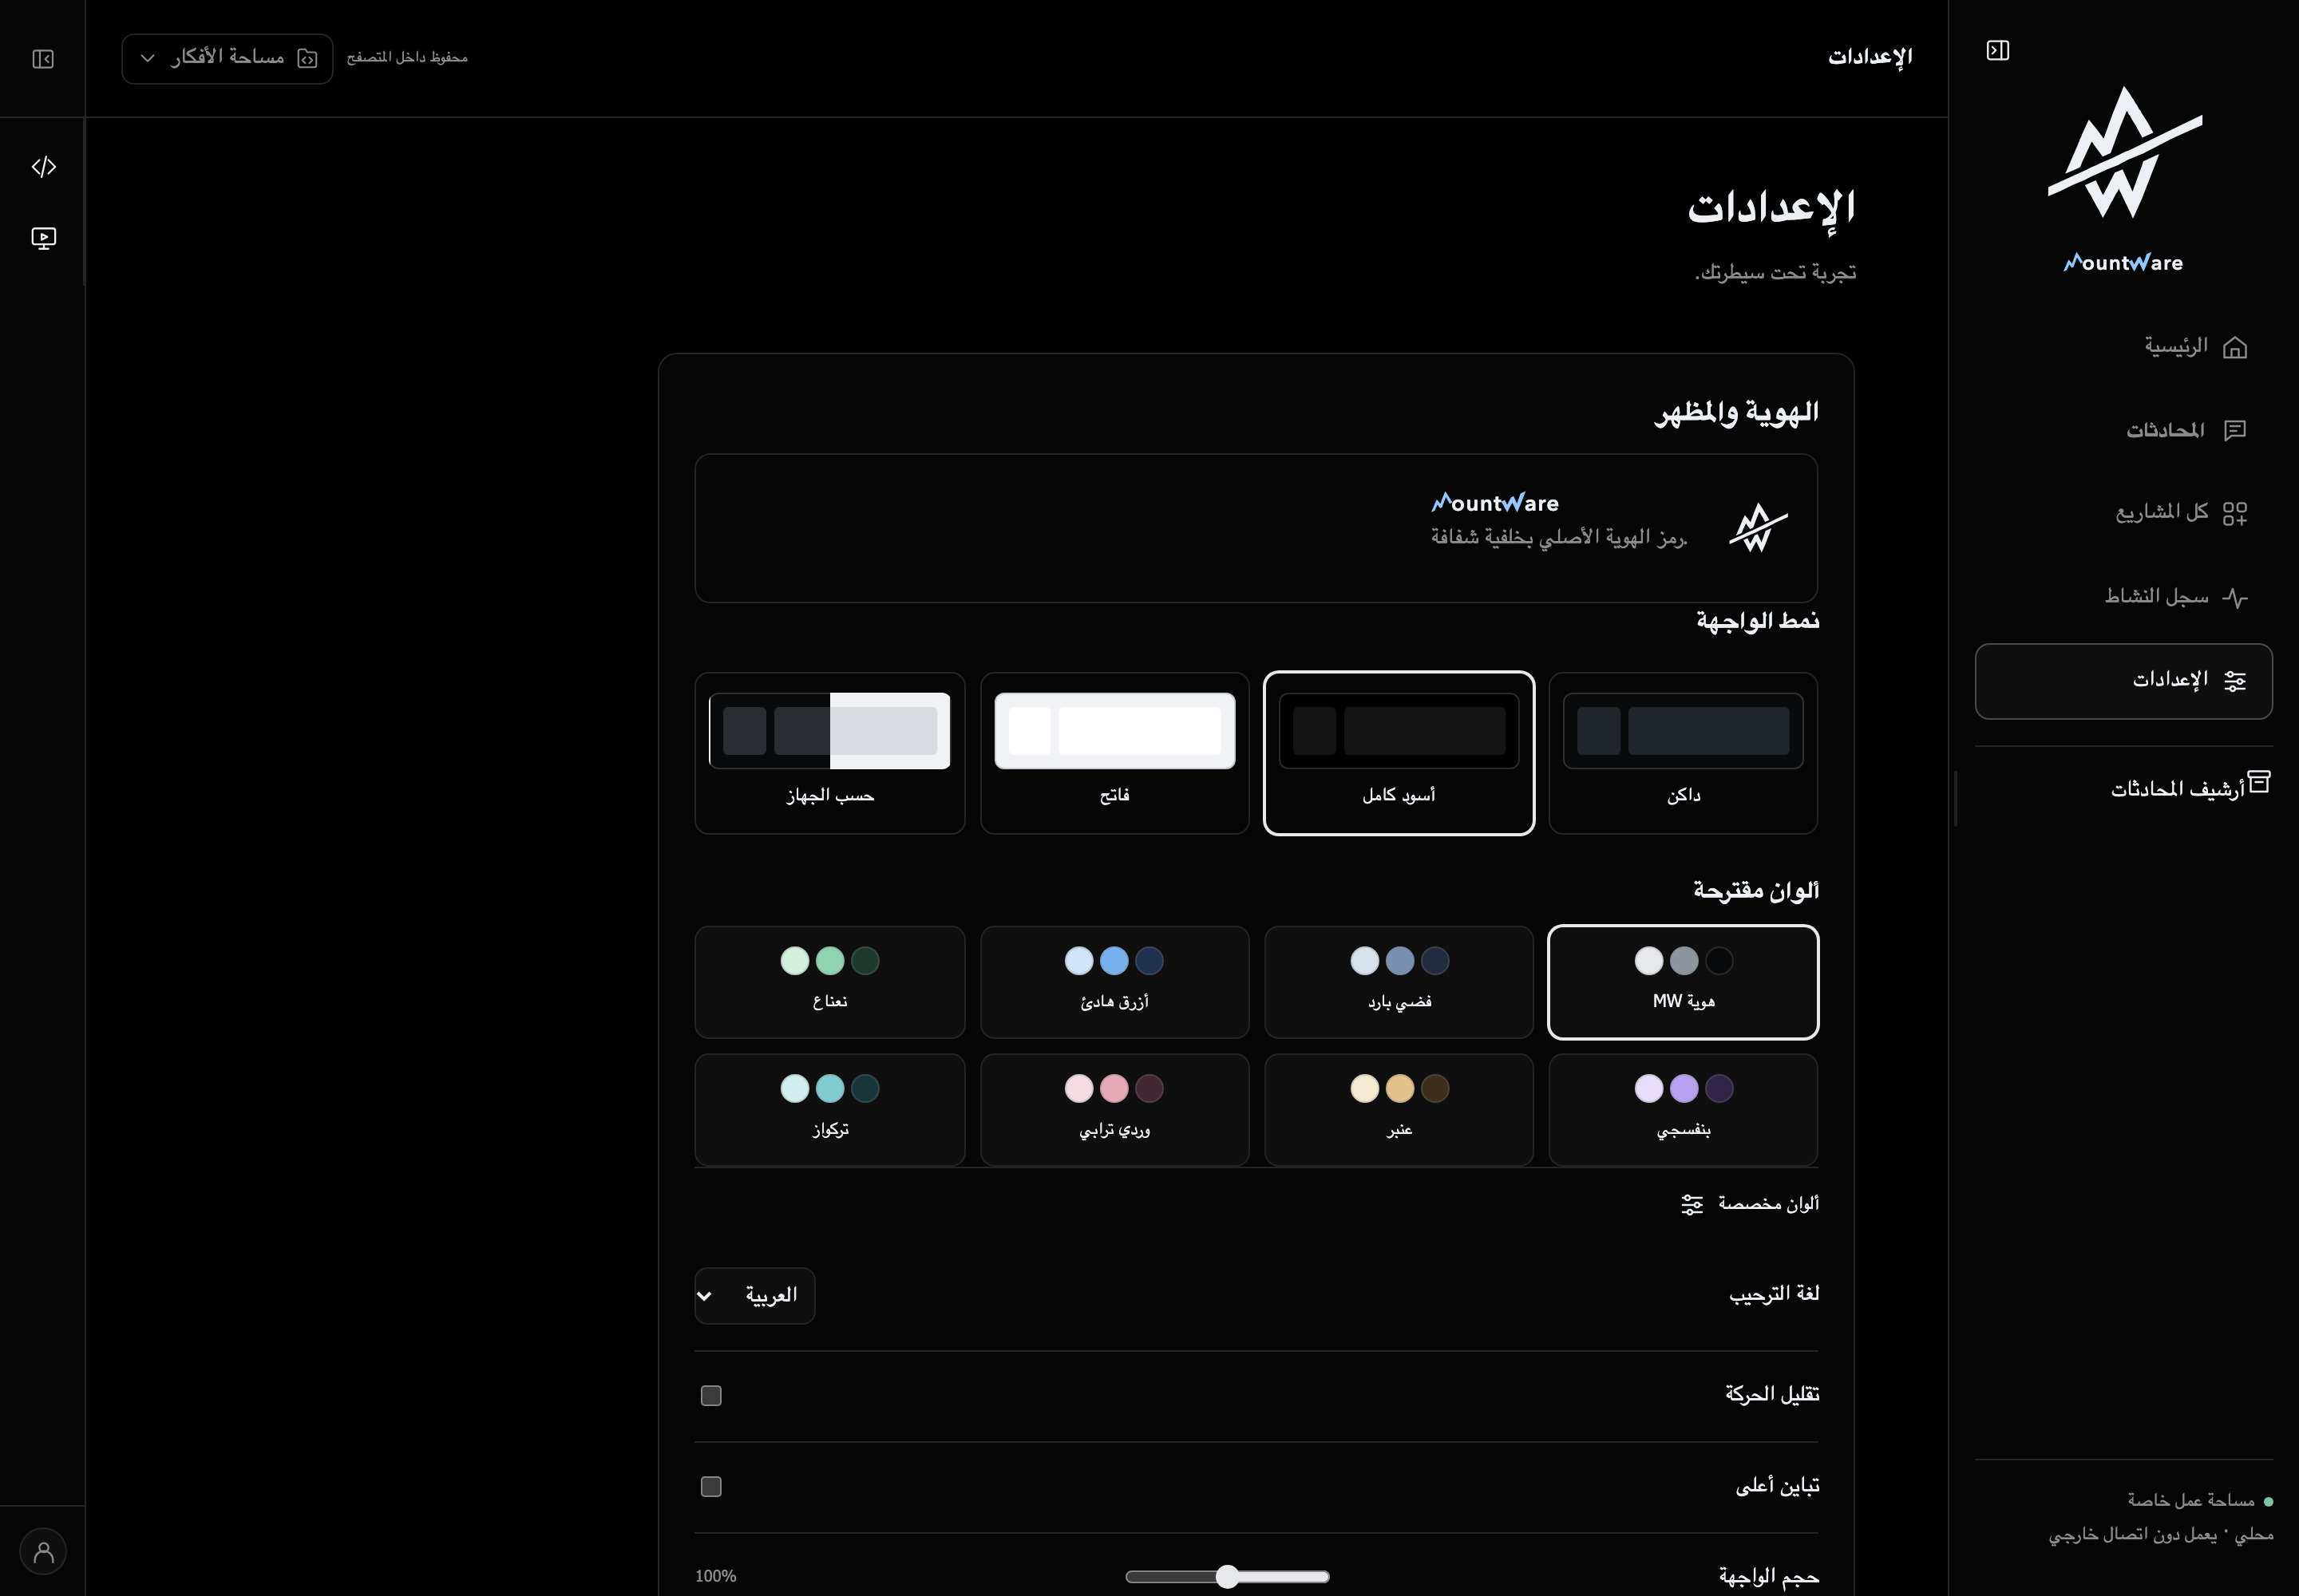Click the محفوظ داخل المتصفح status text
This screenshot has height=1596, width=2299.
[x=407, y=58]
